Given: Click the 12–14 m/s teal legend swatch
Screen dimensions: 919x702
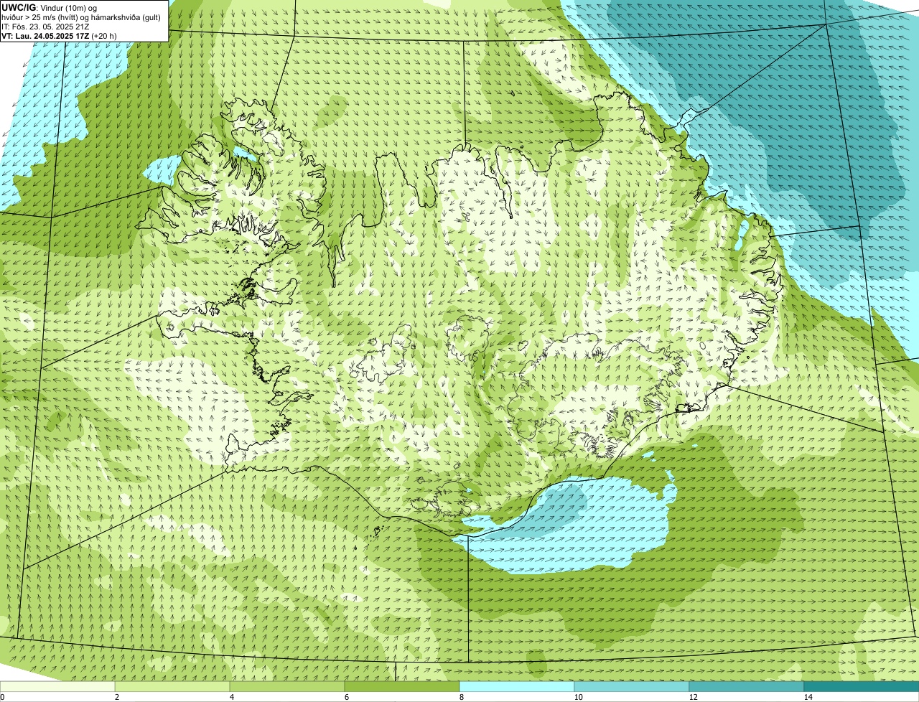Looking at the screenshot, I should pos(747,686).
